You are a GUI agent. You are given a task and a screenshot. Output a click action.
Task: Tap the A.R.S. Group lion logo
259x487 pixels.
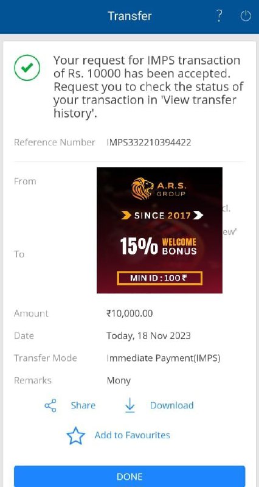click(x=142, y=188)
